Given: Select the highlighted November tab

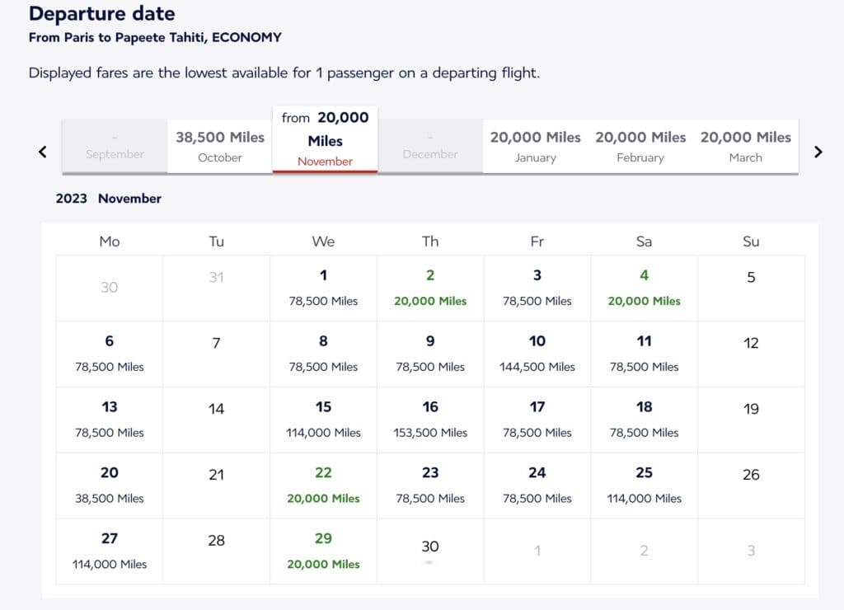Looking at the screenshot, I should pyautogui.click(x=325, y=139).
